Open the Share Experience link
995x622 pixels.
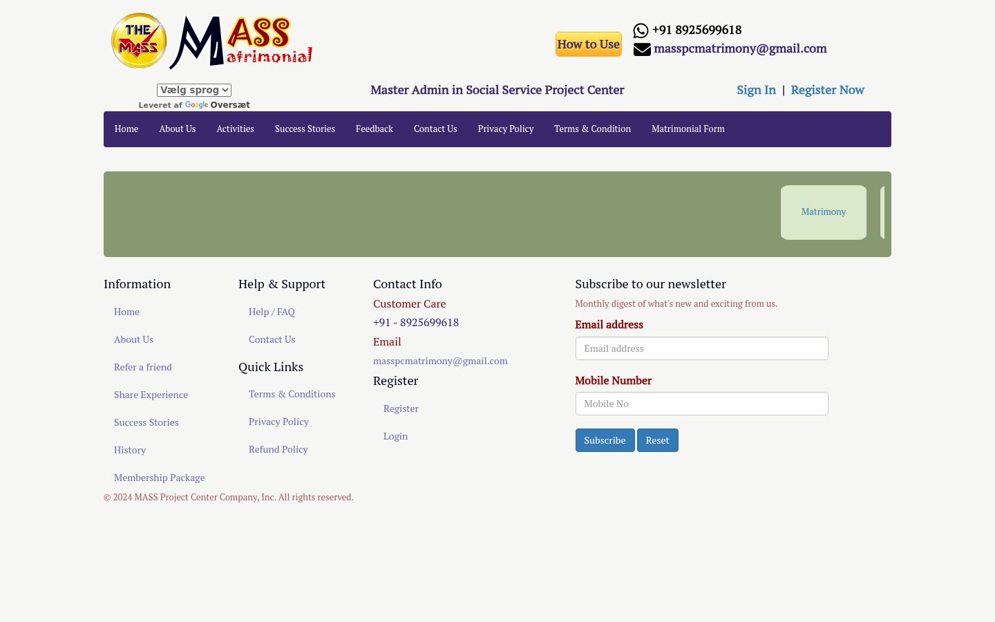click(151, 395)
